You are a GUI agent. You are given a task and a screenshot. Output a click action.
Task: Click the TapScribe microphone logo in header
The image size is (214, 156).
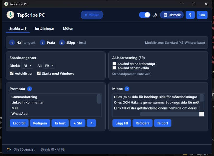(x=10, y=15)
